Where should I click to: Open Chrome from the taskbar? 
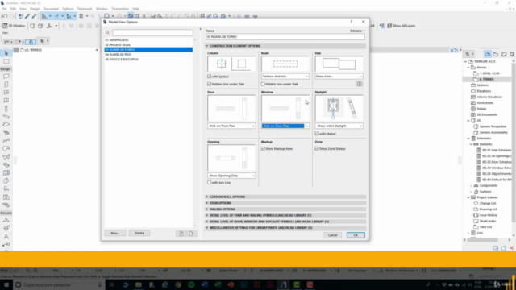point(178,284)
